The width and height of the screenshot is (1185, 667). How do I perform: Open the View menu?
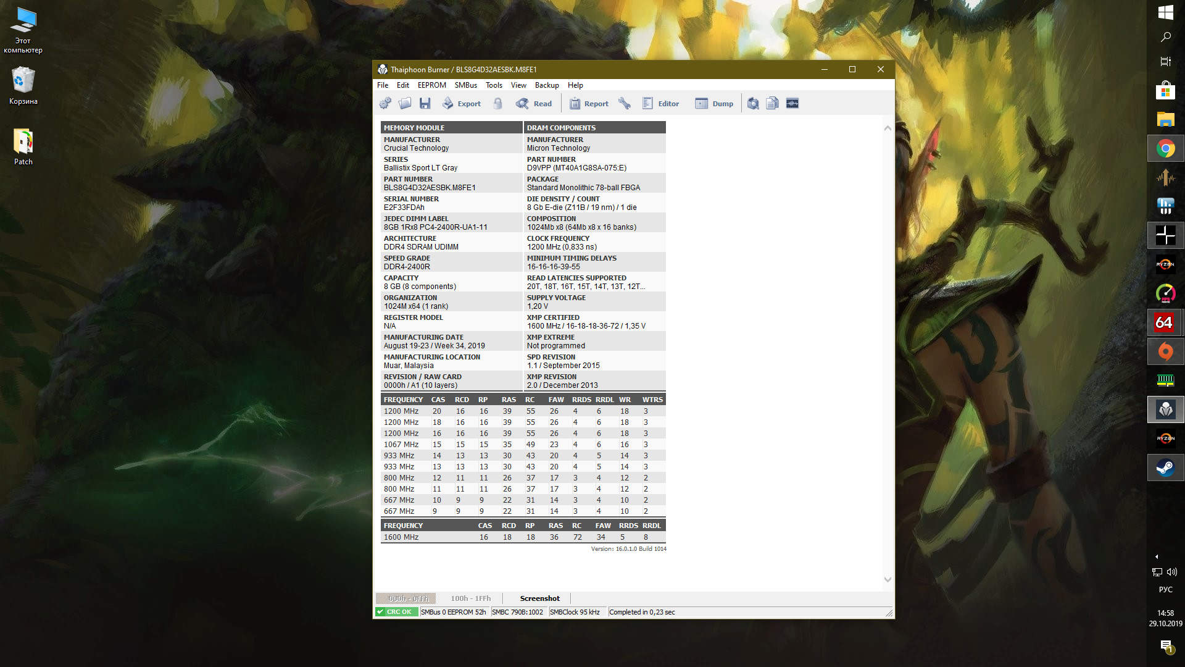click(518, 85)
